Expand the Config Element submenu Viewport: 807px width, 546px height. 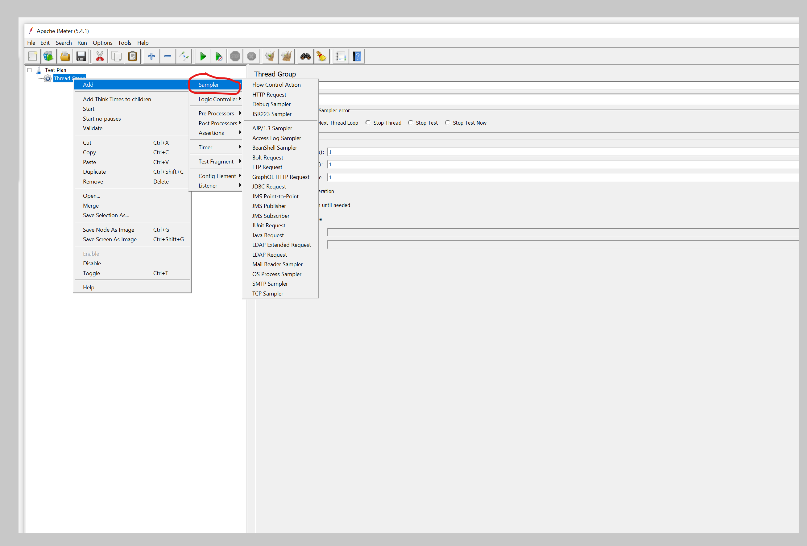pyautogui.click(x=216, y=176)
